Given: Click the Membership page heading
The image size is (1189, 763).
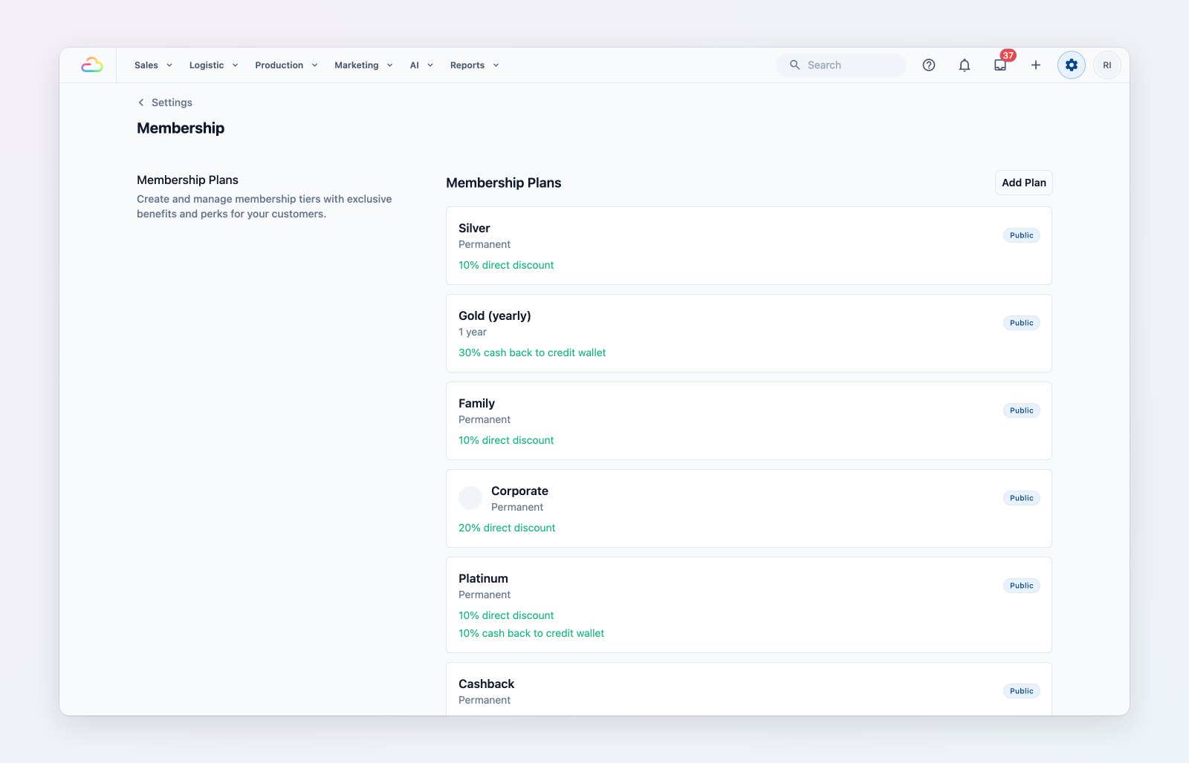Looking at the screenshot, I should pyautogui.click(x=181, y=128).
